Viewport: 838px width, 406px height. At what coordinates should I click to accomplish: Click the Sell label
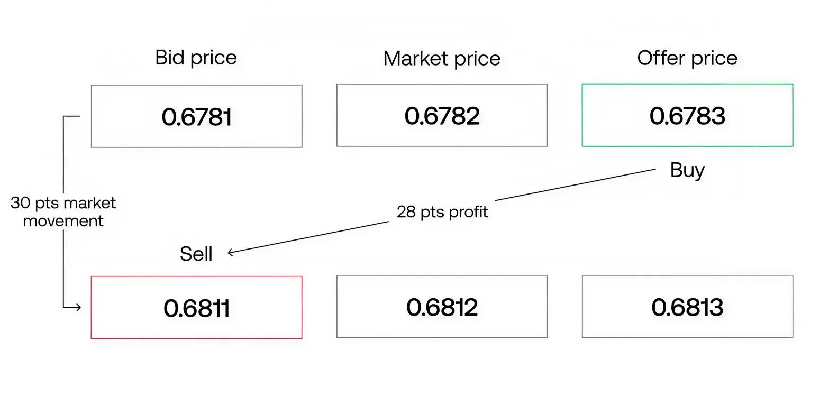coord(196,254)
